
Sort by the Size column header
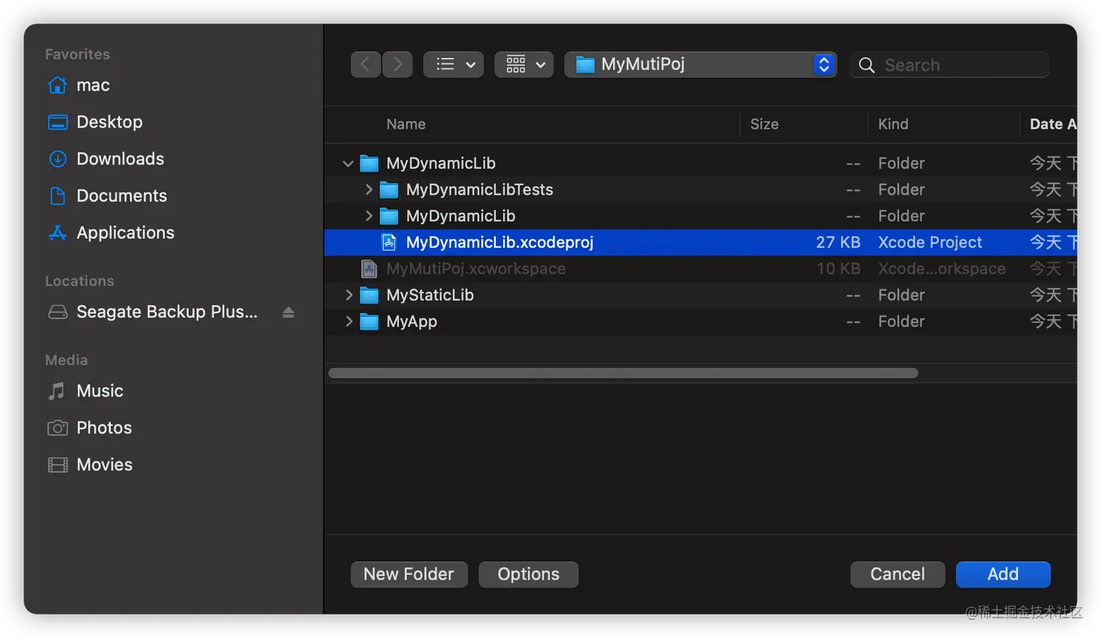click(x=765, y=125)
